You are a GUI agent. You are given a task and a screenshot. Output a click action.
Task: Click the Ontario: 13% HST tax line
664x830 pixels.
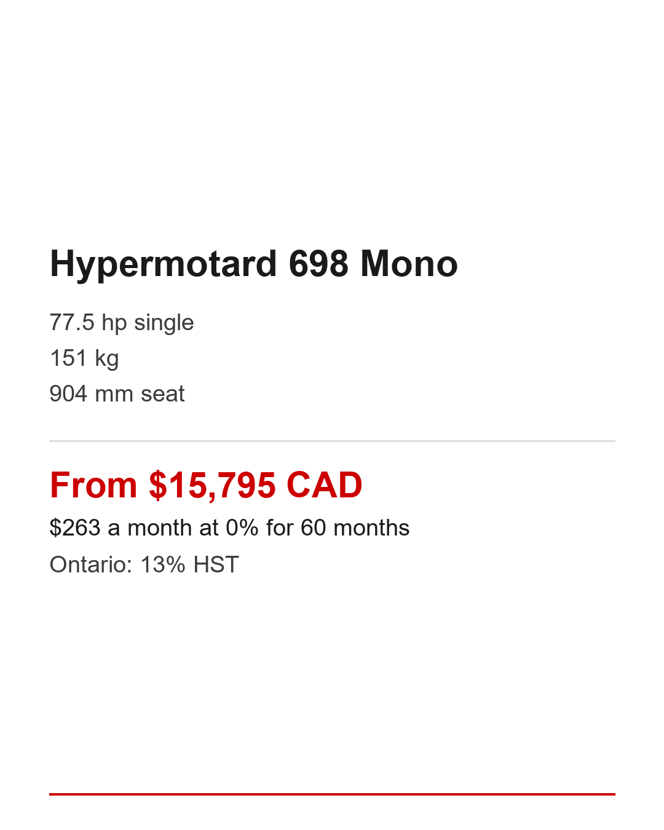144,565
